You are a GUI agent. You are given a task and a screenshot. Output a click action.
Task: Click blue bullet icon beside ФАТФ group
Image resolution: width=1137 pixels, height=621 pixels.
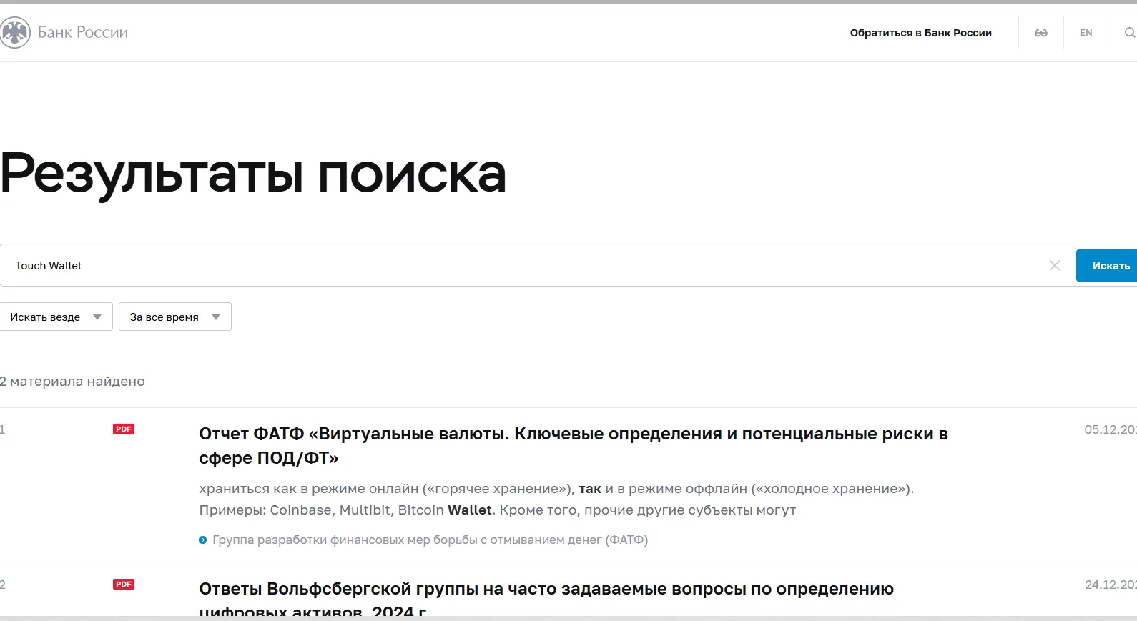[203, 540]
